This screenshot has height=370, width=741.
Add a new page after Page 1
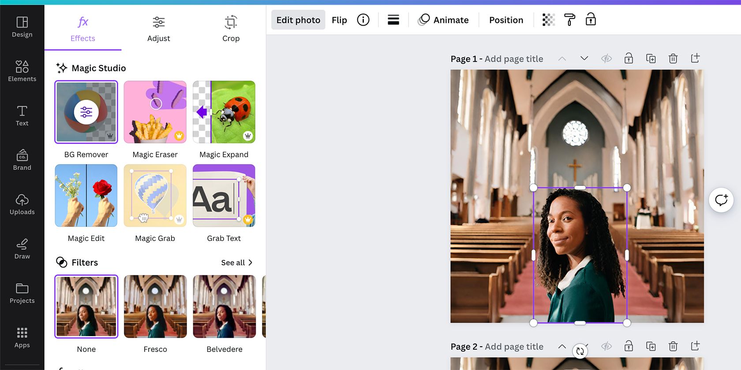point(695,59)
